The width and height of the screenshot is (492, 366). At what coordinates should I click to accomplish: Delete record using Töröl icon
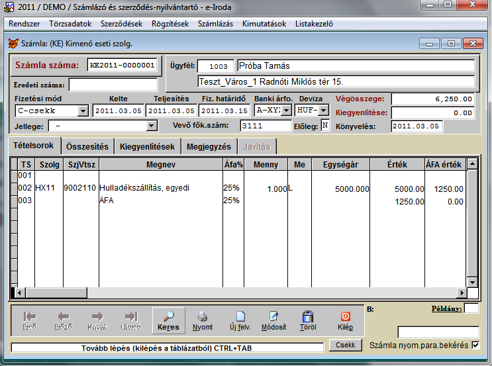[307, 316]
